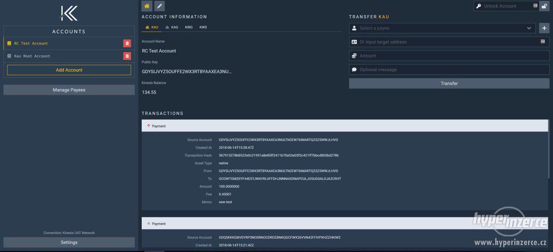Focus the target address input field
This screenshot has width=553, height=252.
(x=449, y=42)
